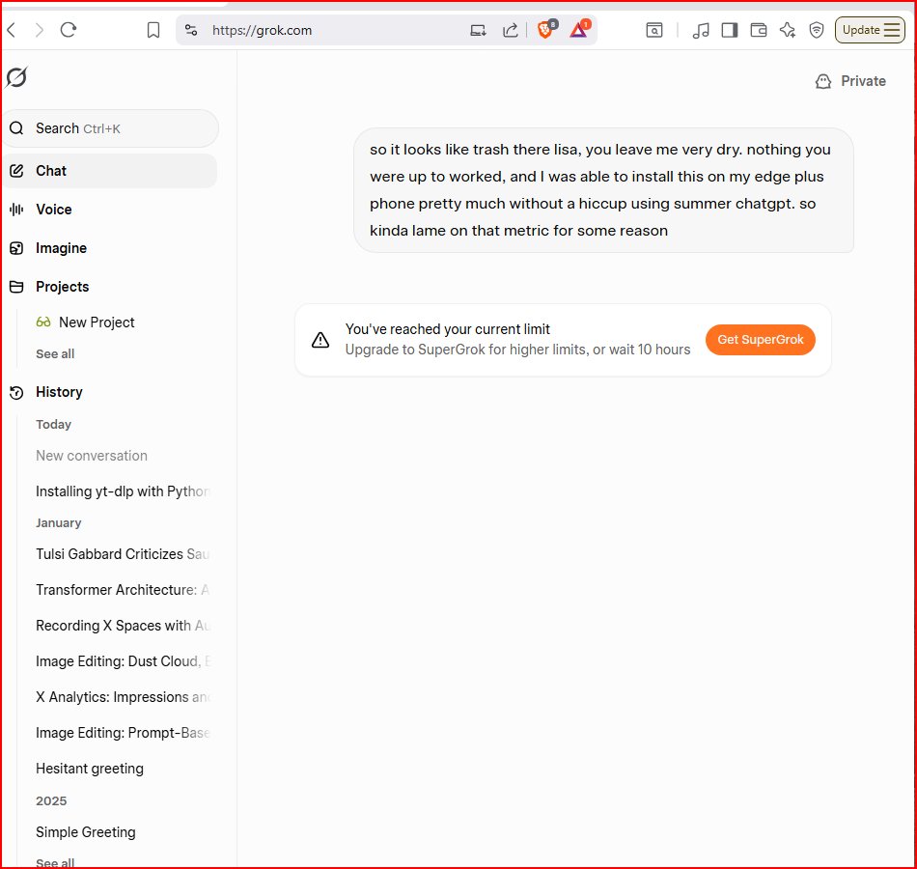Open Installing yt-dlp with Python chat
Viewport: 917px width, 869px height.
pos(123,491)
